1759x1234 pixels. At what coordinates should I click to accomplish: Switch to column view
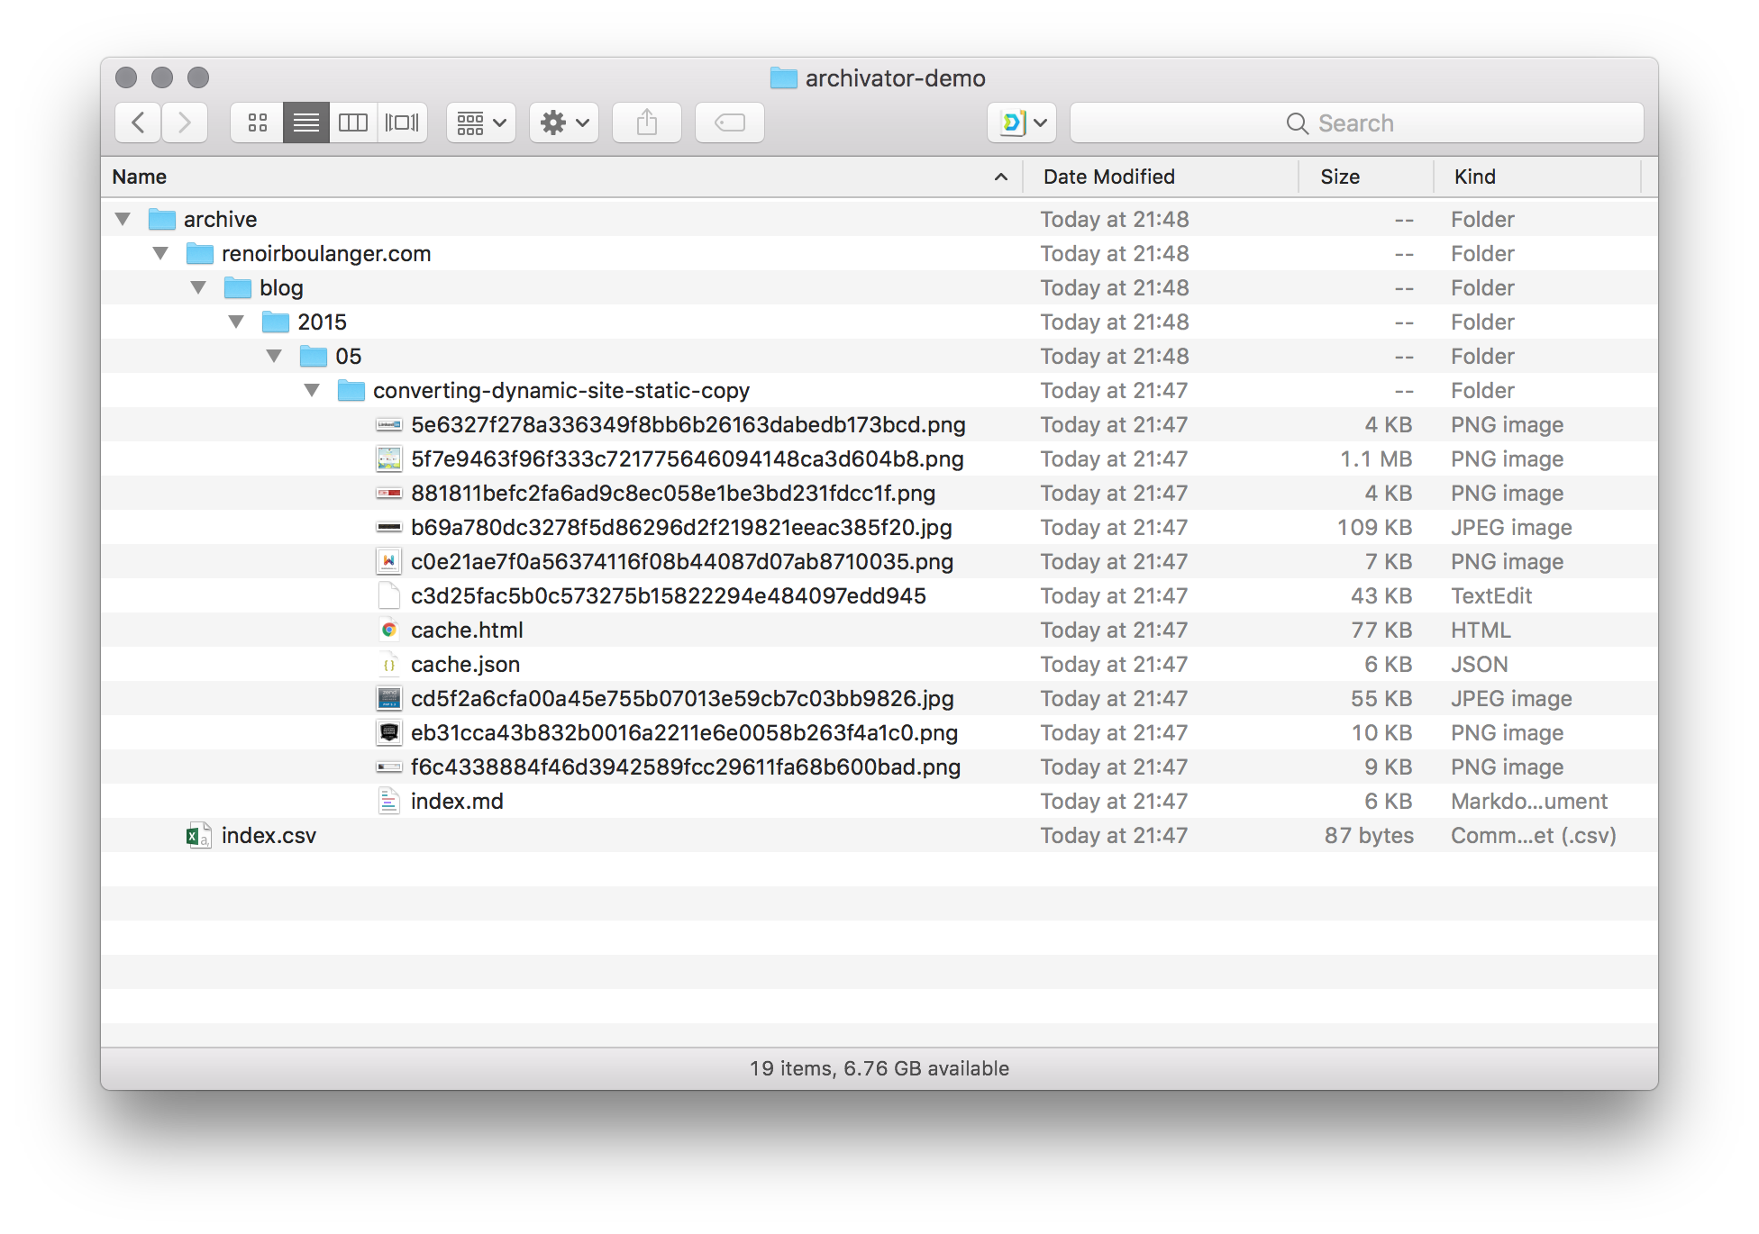click(353, 122)
